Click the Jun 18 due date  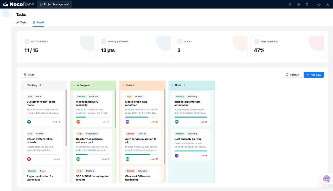[204, 156]
